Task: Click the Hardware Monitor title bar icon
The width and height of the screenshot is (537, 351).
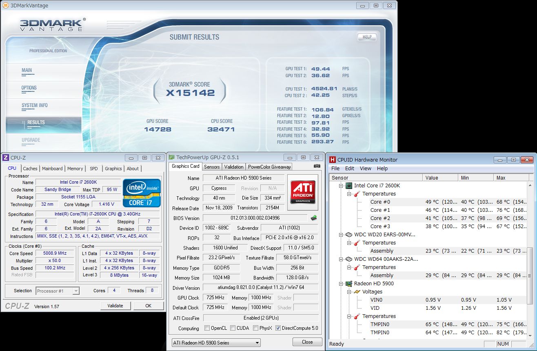Action: pos(333,160)
